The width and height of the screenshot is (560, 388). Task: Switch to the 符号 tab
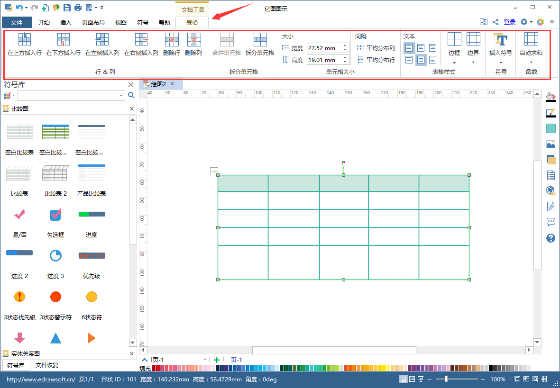143,22
